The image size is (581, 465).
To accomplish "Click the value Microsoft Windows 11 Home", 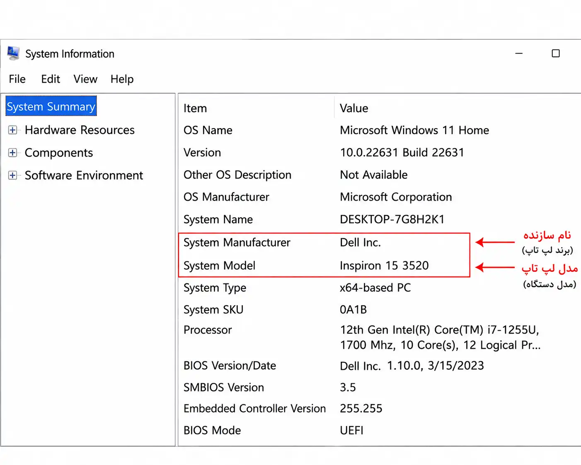I will coord(414,130).
